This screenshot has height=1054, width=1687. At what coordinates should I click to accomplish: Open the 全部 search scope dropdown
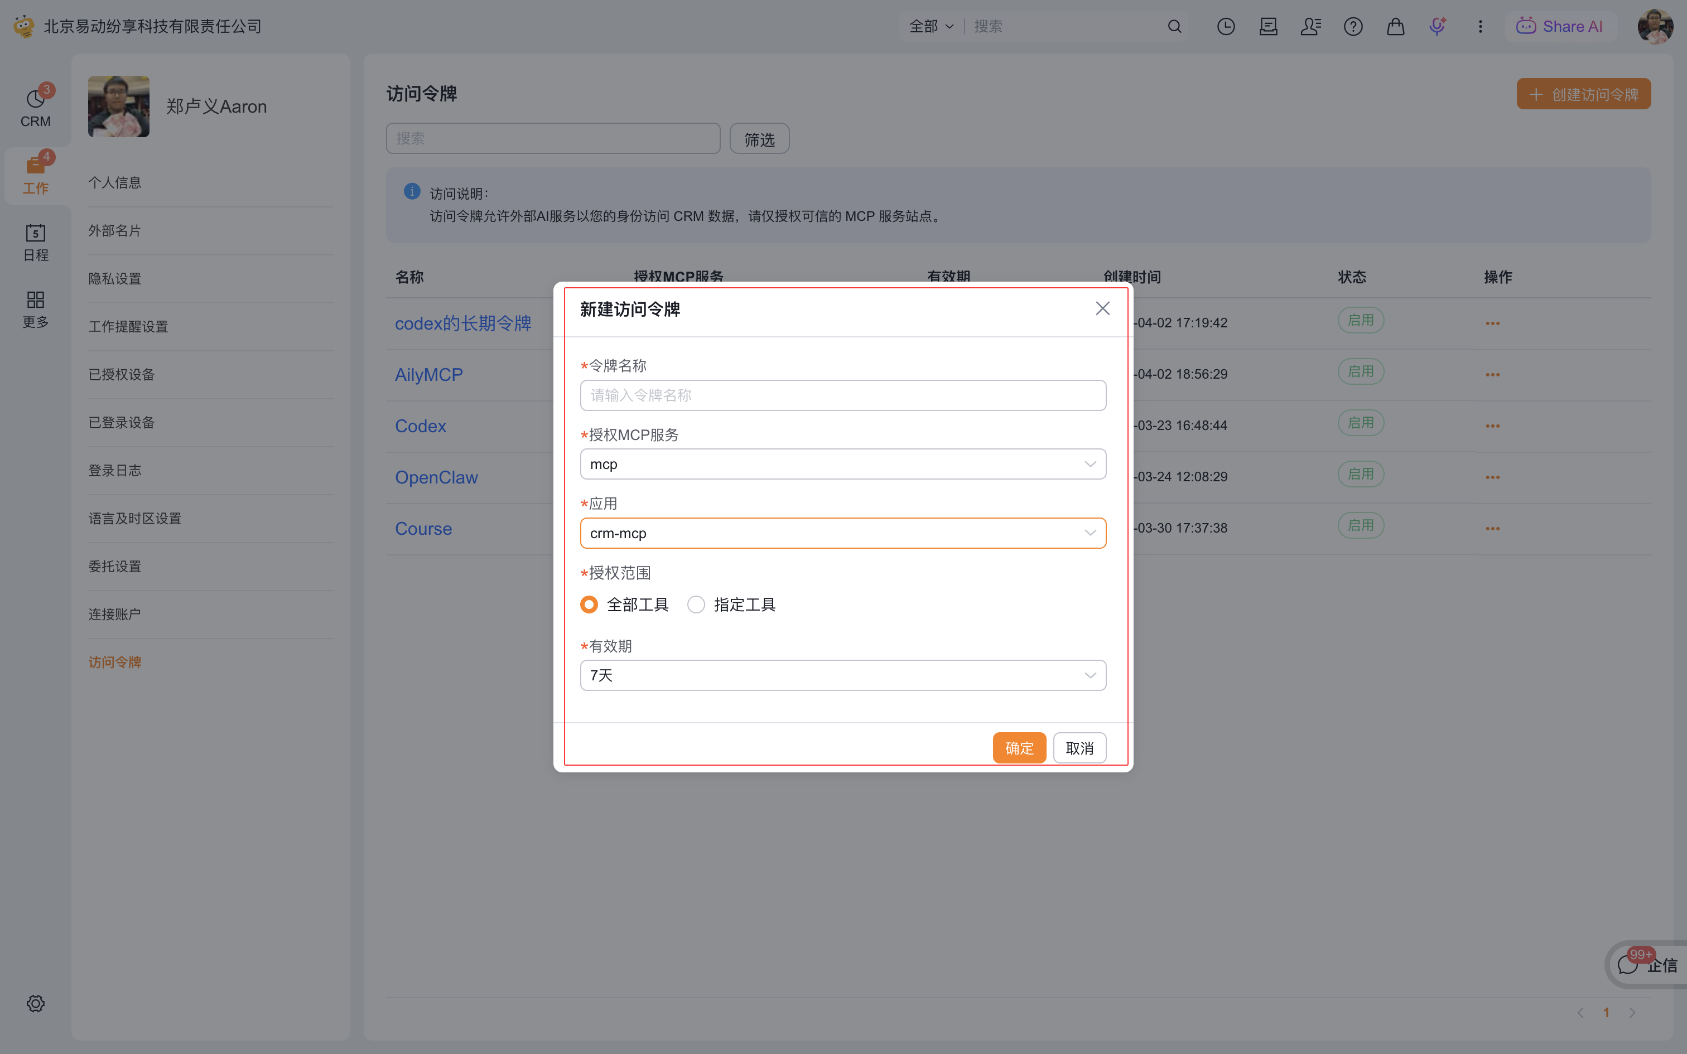(x=931, y=27)
